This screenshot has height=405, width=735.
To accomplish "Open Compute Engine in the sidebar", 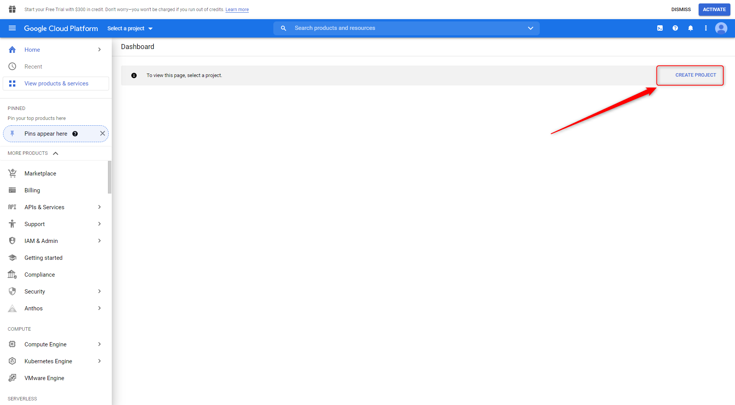I will 46,344.
